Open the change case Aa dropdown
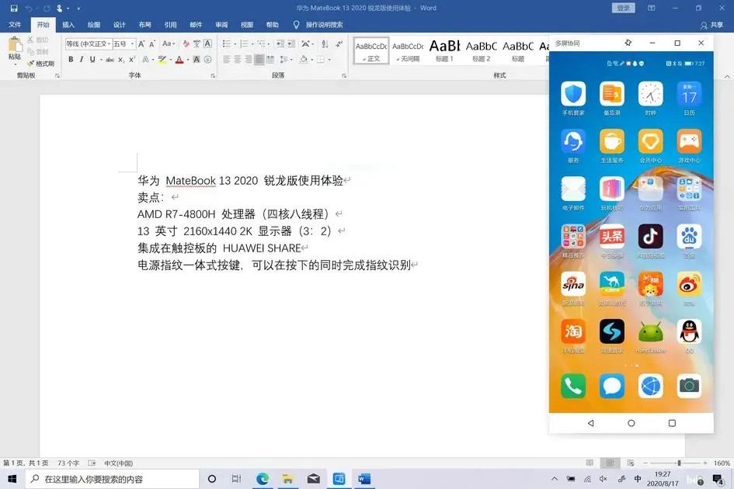 pos(169,44)
